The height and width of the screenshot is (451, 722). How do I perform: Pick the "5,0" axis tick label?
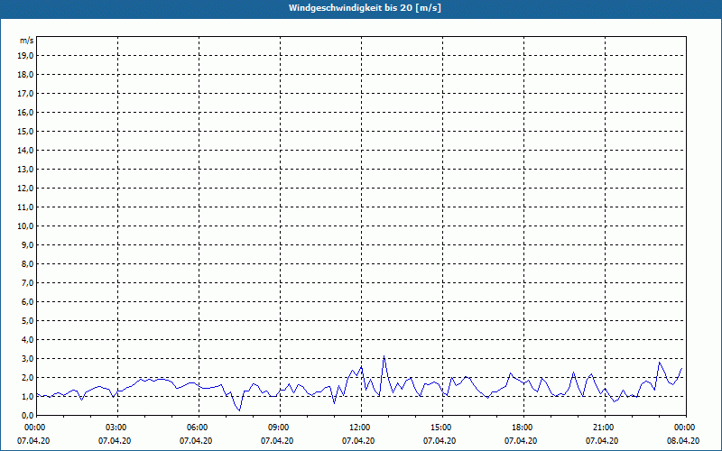click(x=28, y=321)
